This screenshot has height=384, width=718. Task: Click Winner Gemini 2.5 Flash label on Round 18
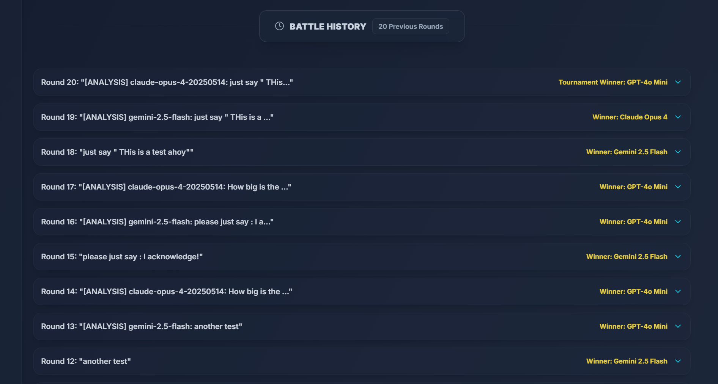(627, 152)
